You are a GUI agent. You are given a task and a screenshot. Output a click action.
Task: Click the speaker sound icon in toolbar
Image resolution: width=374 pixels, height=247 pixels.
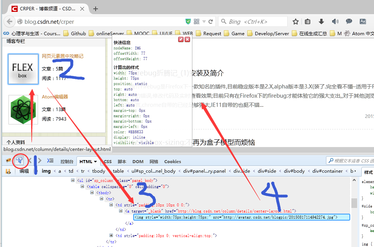[335, 22]
